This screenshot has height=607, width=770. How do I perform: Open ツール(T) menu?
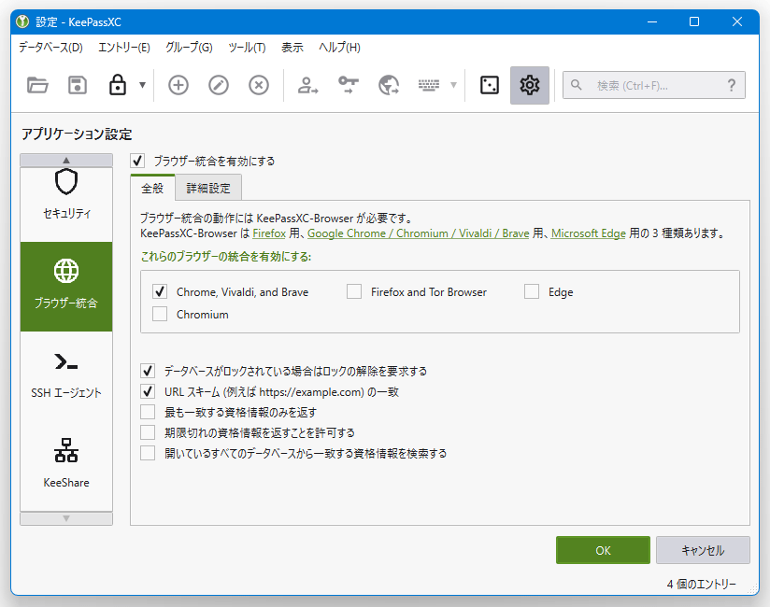coord(247,48)
